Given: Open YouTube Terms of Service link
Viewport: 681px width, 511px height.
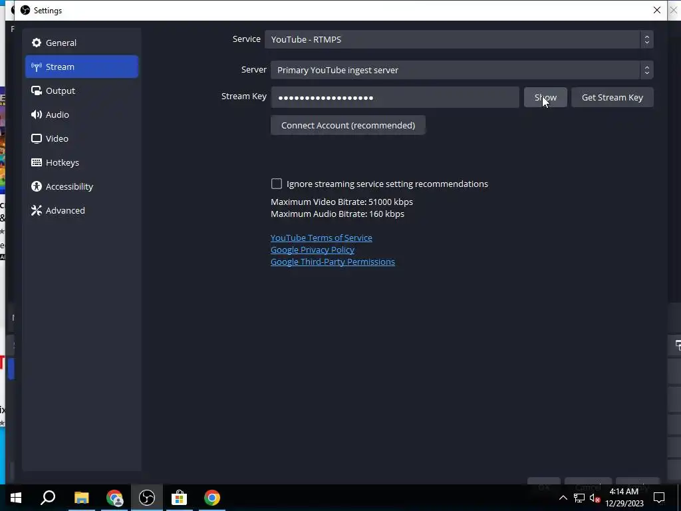Looking at the screenshot, I should (x=321, y=238).
